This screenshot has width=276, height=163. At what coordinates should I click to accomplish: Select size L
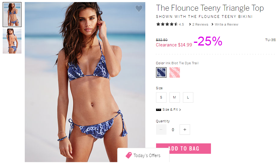coord(188,97)
